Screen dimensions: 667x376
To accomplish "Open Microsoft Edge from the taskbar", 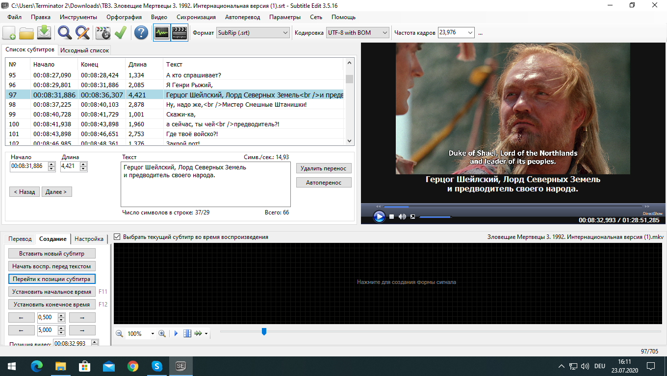I will coord(37,366).
